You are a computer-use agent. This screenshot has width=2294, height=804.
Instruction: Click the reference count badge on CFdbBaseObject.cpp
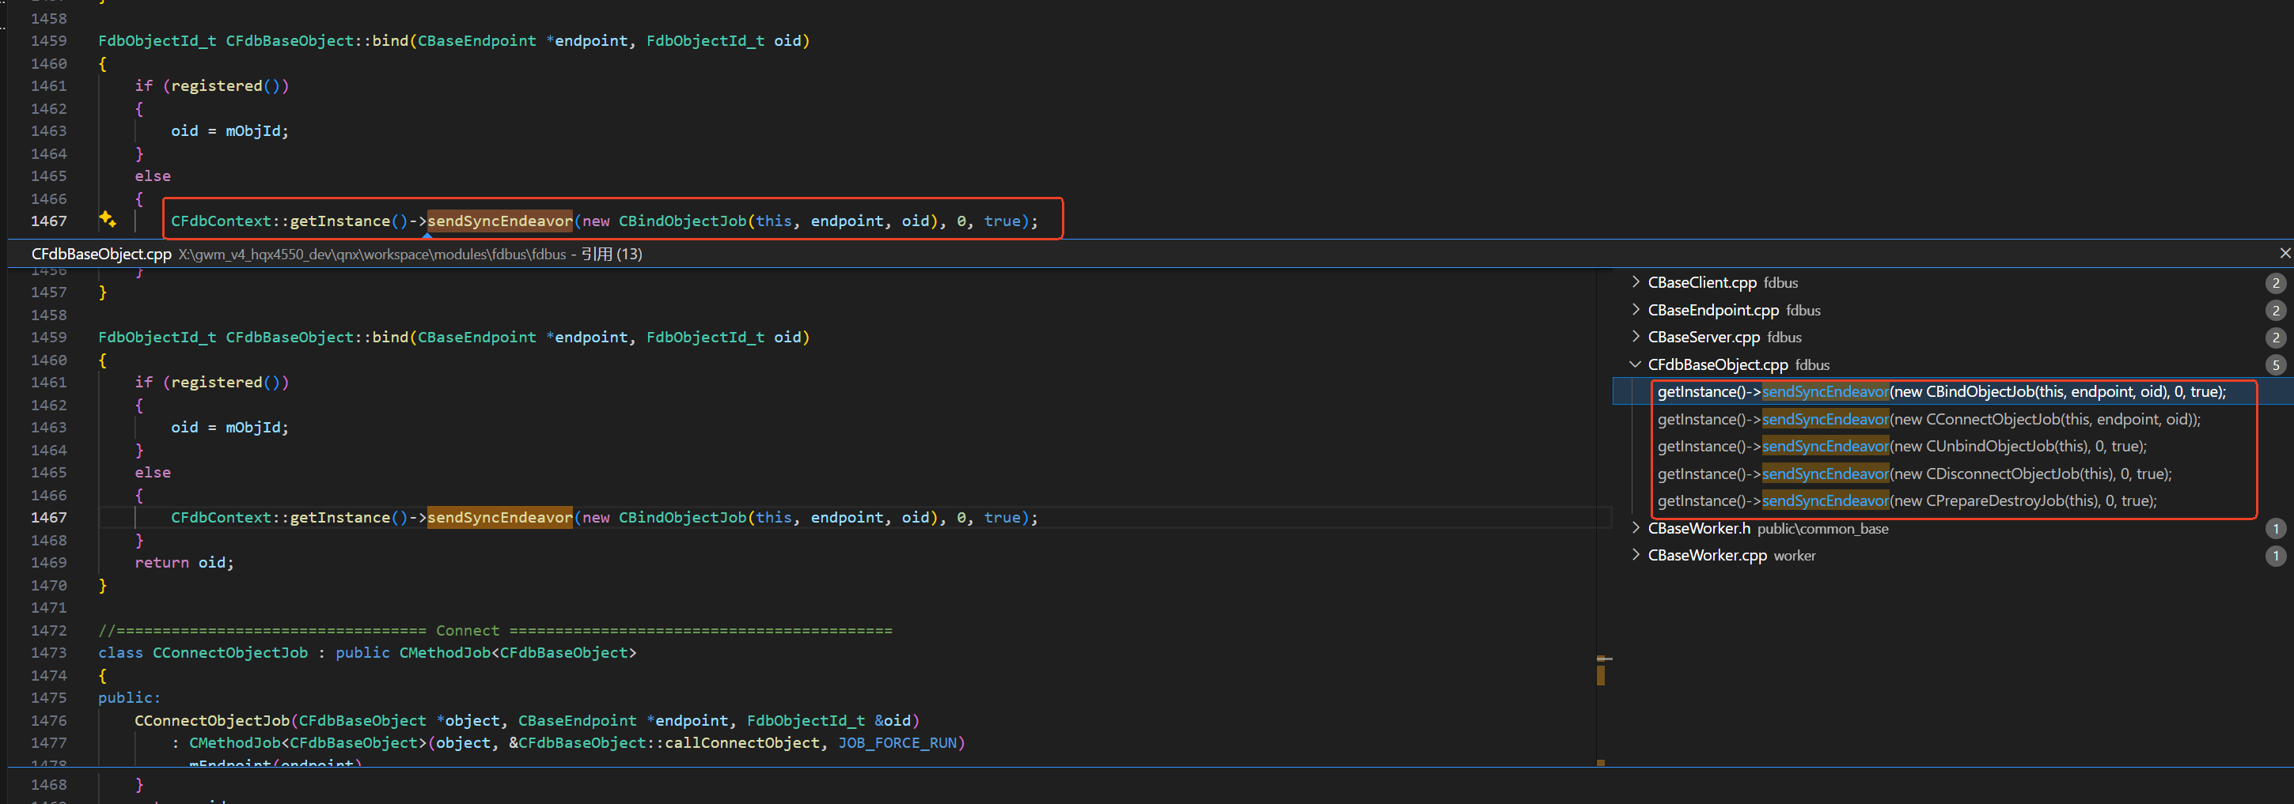pyautogui.click(x=2276, y=364)
